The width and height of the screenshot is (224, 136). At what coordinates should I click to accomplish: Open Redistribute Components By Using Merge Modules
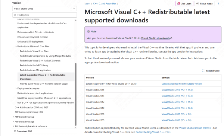pyautogui.click(x=45, y=56)
